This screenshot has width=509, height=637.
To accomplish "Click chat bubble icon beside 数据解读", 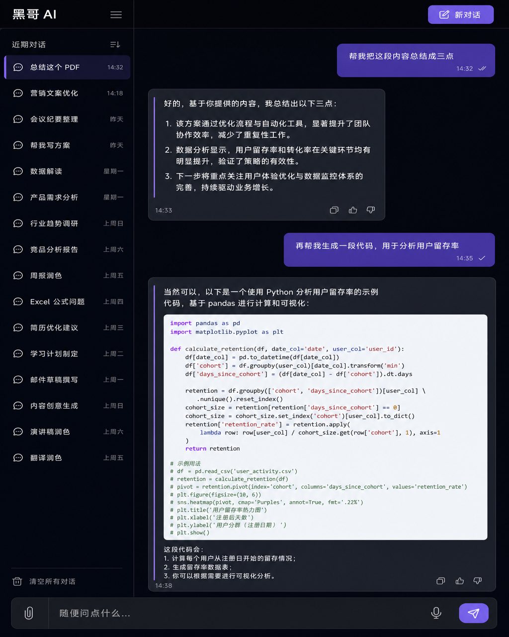I will click(18, 171).
